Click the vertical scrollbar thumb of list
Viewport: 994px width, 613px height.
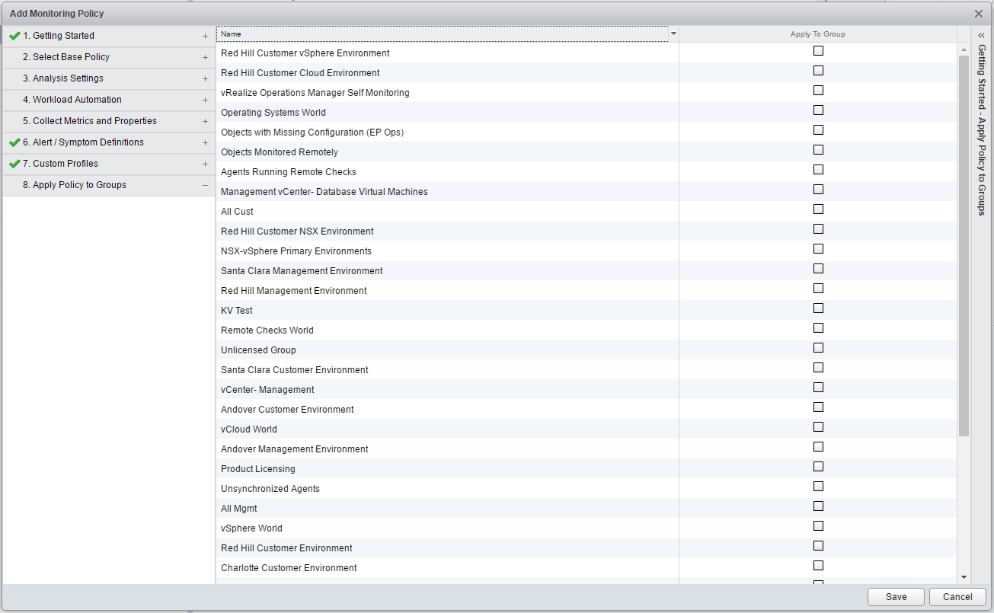coord(964,244)
